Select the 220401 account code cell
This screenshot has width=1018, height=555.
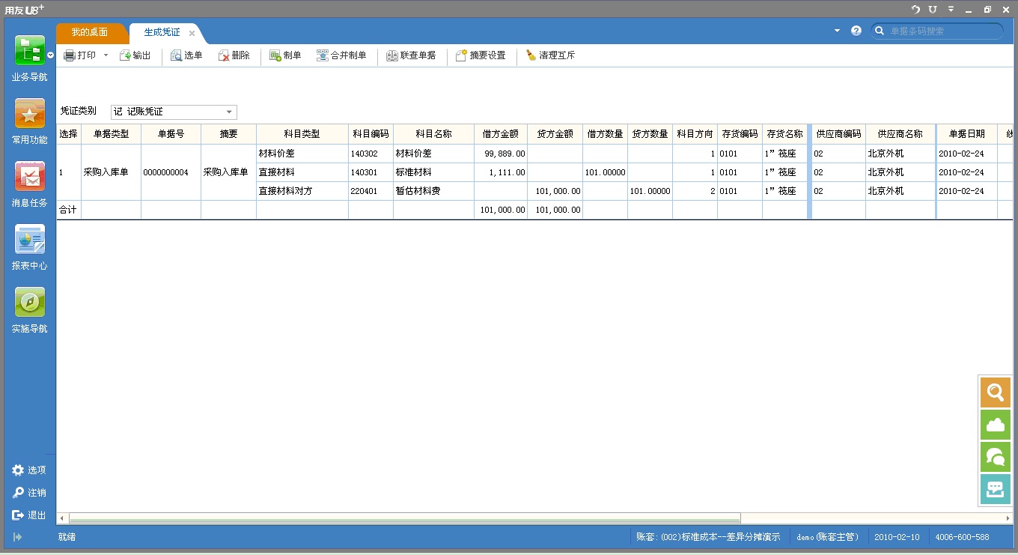371,191
